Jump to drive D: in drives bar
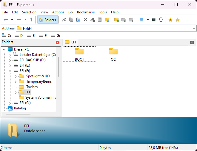Screen dimensions: 197x151 pyautogui.click(x=19, y=36)
